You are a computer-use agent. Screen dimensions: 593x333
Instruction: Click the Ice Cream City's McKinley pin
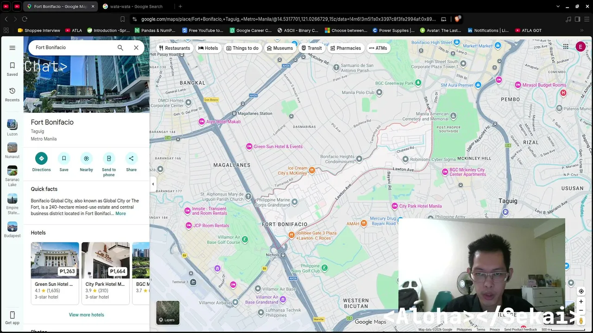click(312, 171)
